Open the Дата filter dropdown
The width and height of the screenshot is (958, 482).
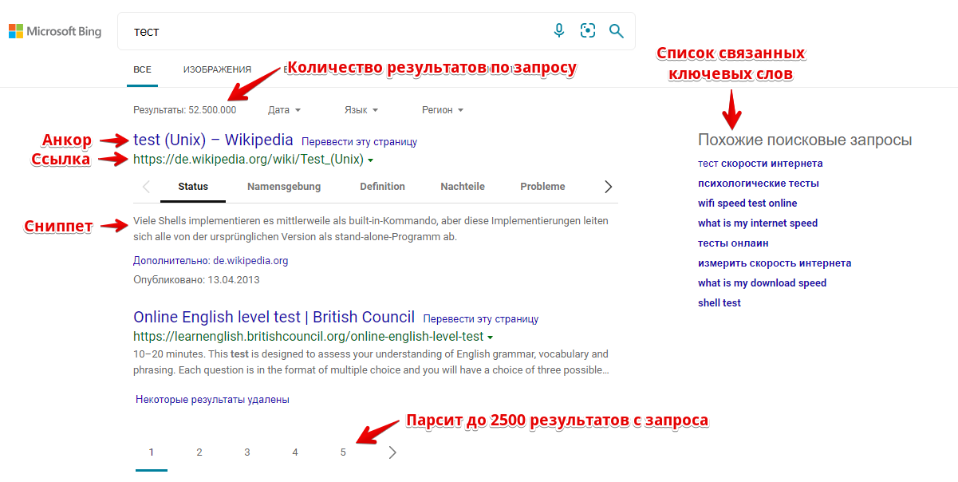(285, 110)
